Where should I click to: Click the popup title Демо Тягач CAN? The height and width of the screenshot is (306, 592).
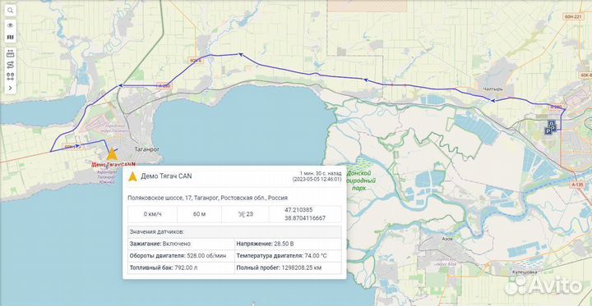coord(166,176)
